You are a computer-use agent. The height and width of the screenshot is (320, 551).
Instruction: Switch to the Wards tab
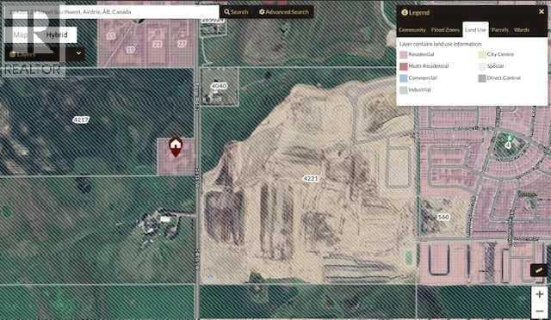521,30
